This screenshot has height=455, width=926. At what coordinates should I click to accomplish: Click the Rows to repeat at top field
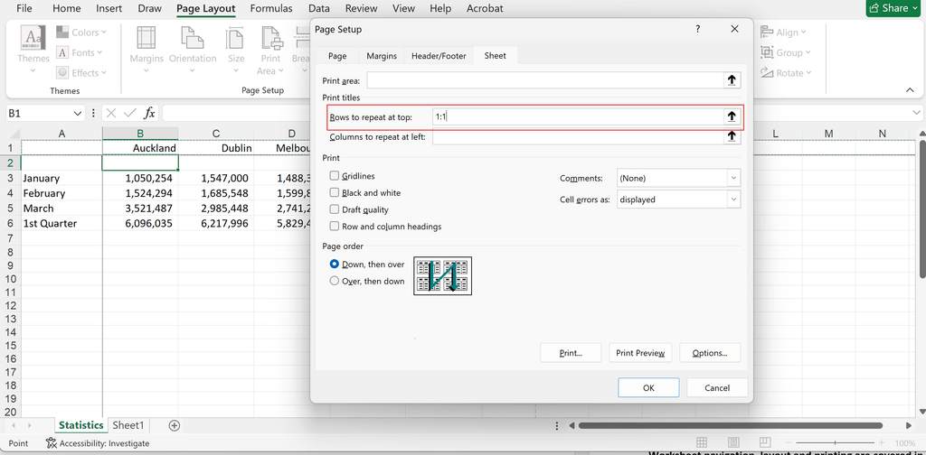[x=578, y=116]
